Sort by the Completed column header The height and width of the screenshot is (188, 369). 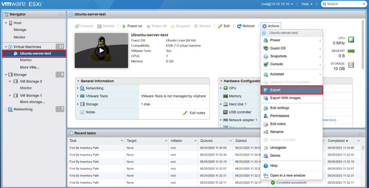tap(337, 141)
